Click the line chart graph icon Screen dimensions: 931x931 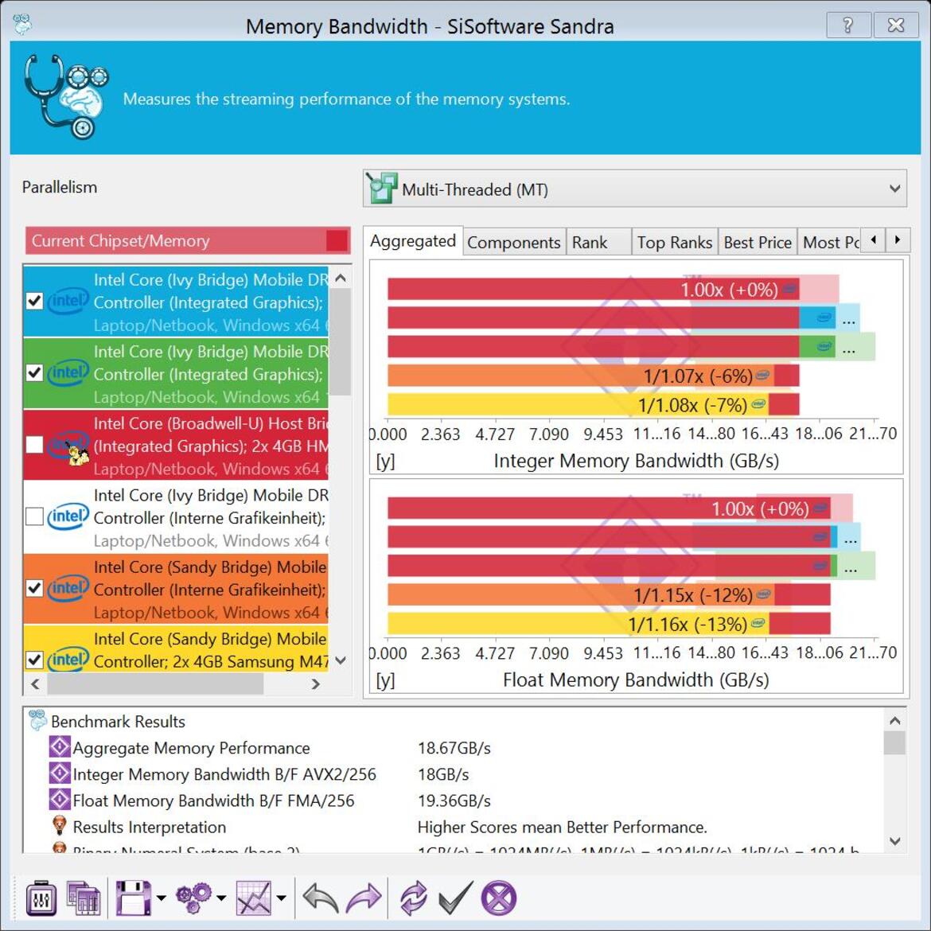(254, 898)
